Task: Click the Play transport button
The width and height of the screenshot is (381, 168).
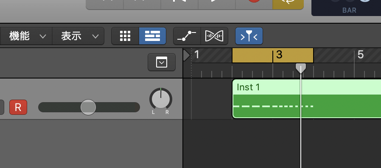Action: pyautogui.click(x=217, y=4)
